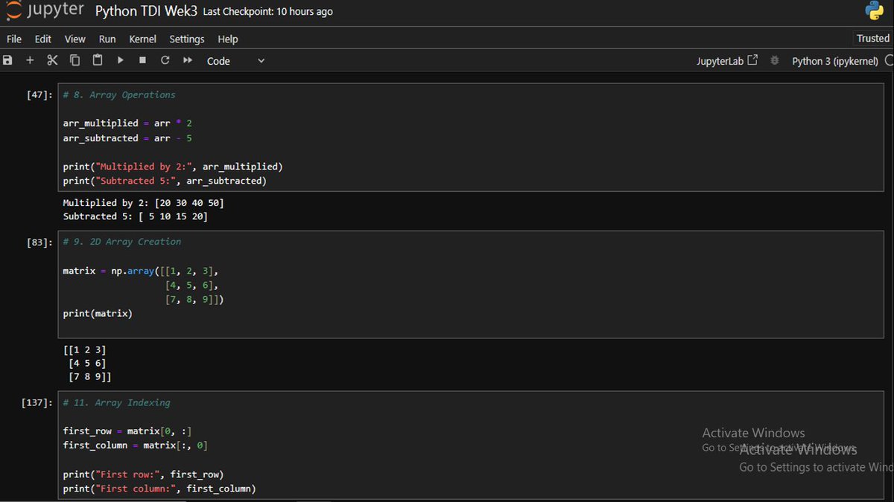Screen dimensions: 894x502
Task: Insert a new cell with the plus icon
Action: (x=30, y=61)
